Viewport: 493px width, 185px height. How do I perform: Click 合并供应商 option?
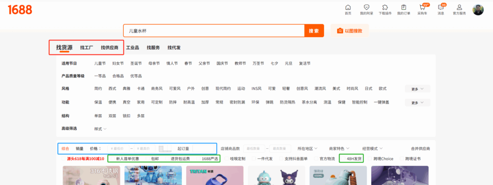(x=420, y=148)
